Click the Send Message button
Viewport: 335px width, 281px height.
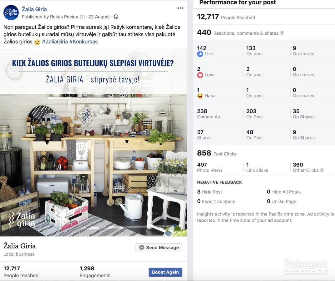pyautogui.click(x=159, y=248)
